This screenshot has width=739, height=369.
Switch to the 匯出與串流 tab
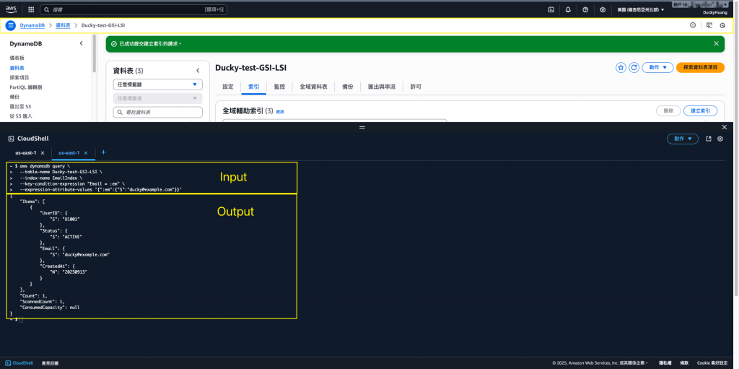click(x=381, y=87)
